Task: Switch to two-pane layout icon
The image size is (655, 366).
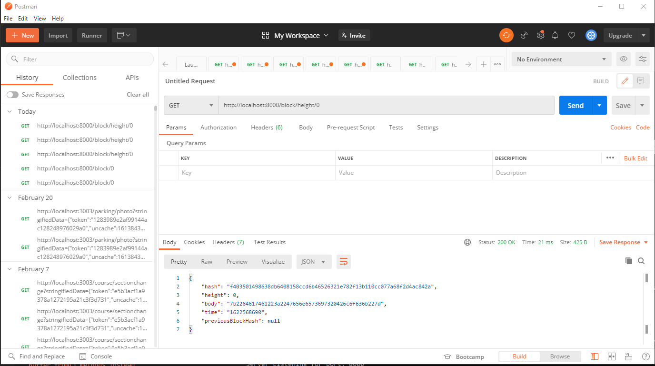Action: [x=595, y=356]
